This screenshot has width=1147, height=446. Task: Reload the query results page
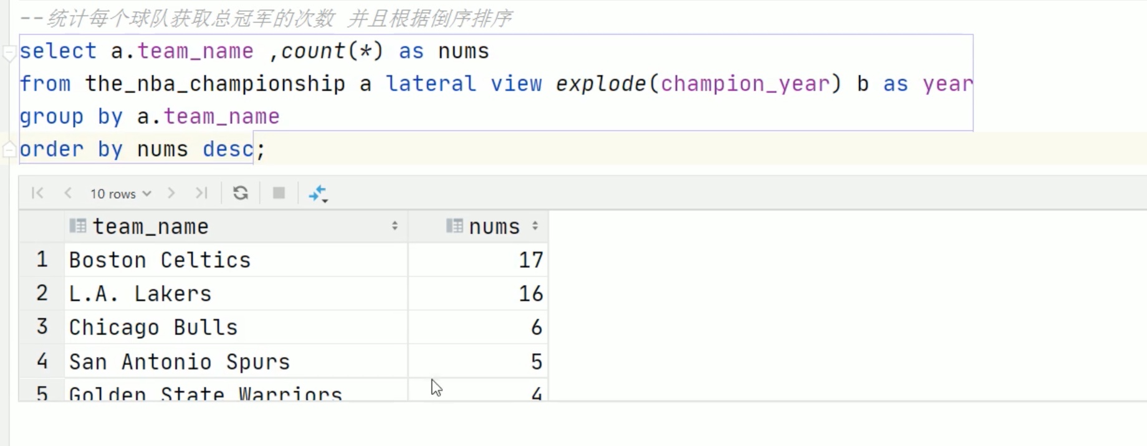coord(241,193)
